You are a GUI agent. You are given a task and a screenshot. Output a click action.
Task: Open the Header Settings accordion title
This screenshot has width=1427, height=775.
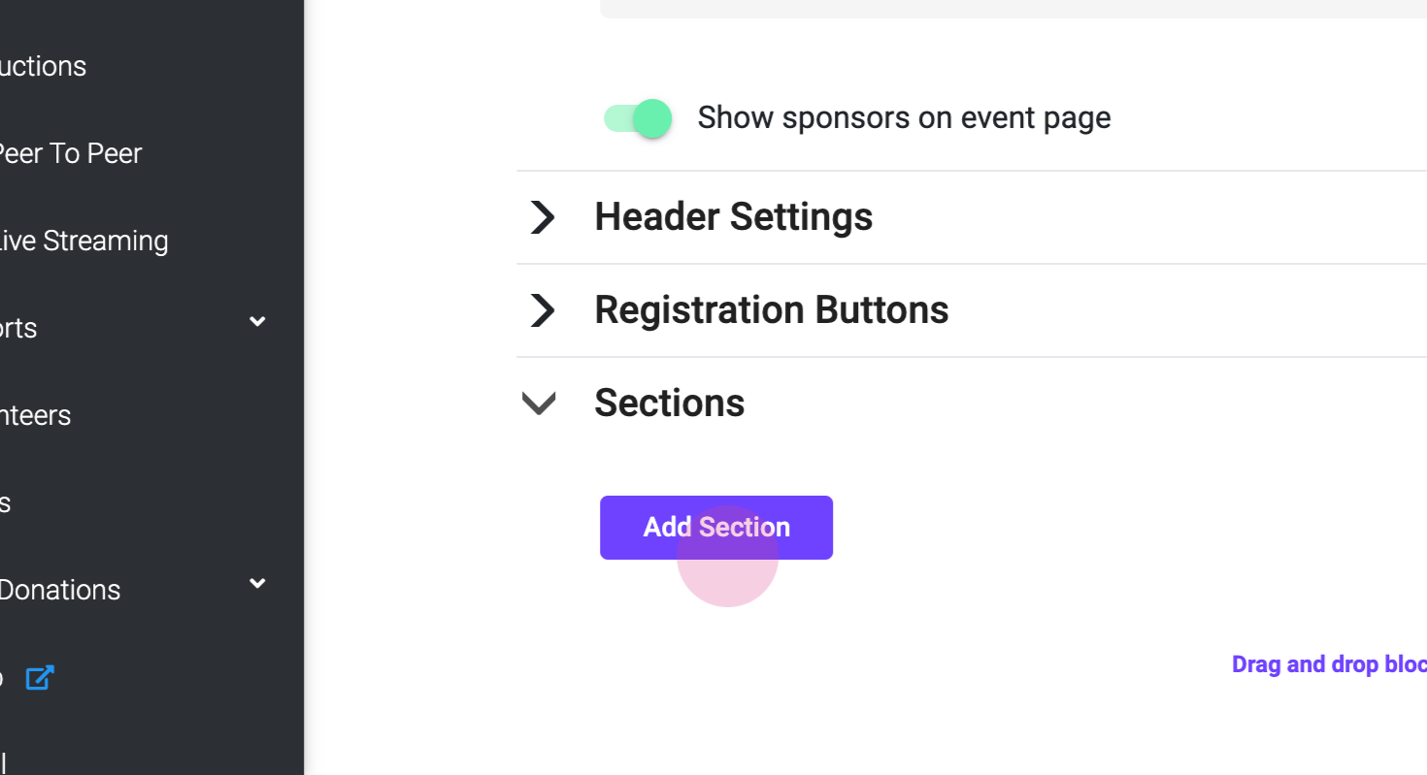point(733,216)
